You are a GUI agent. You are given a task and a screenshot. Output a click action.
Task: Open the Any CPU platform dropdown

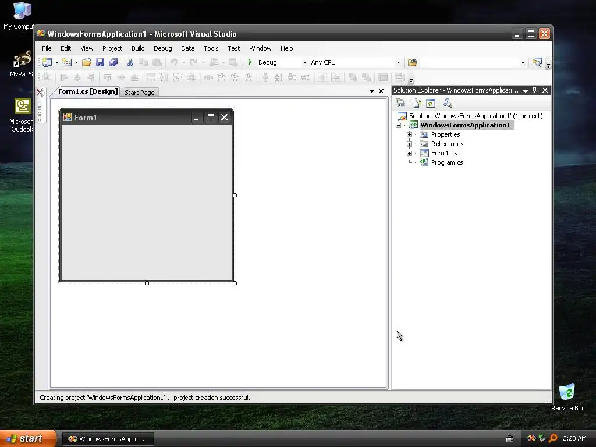[398, 62]
